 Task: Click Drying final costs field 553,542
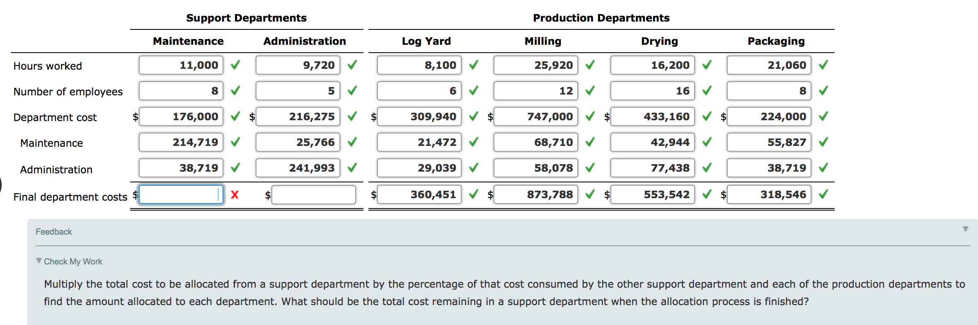coord(653,194)
